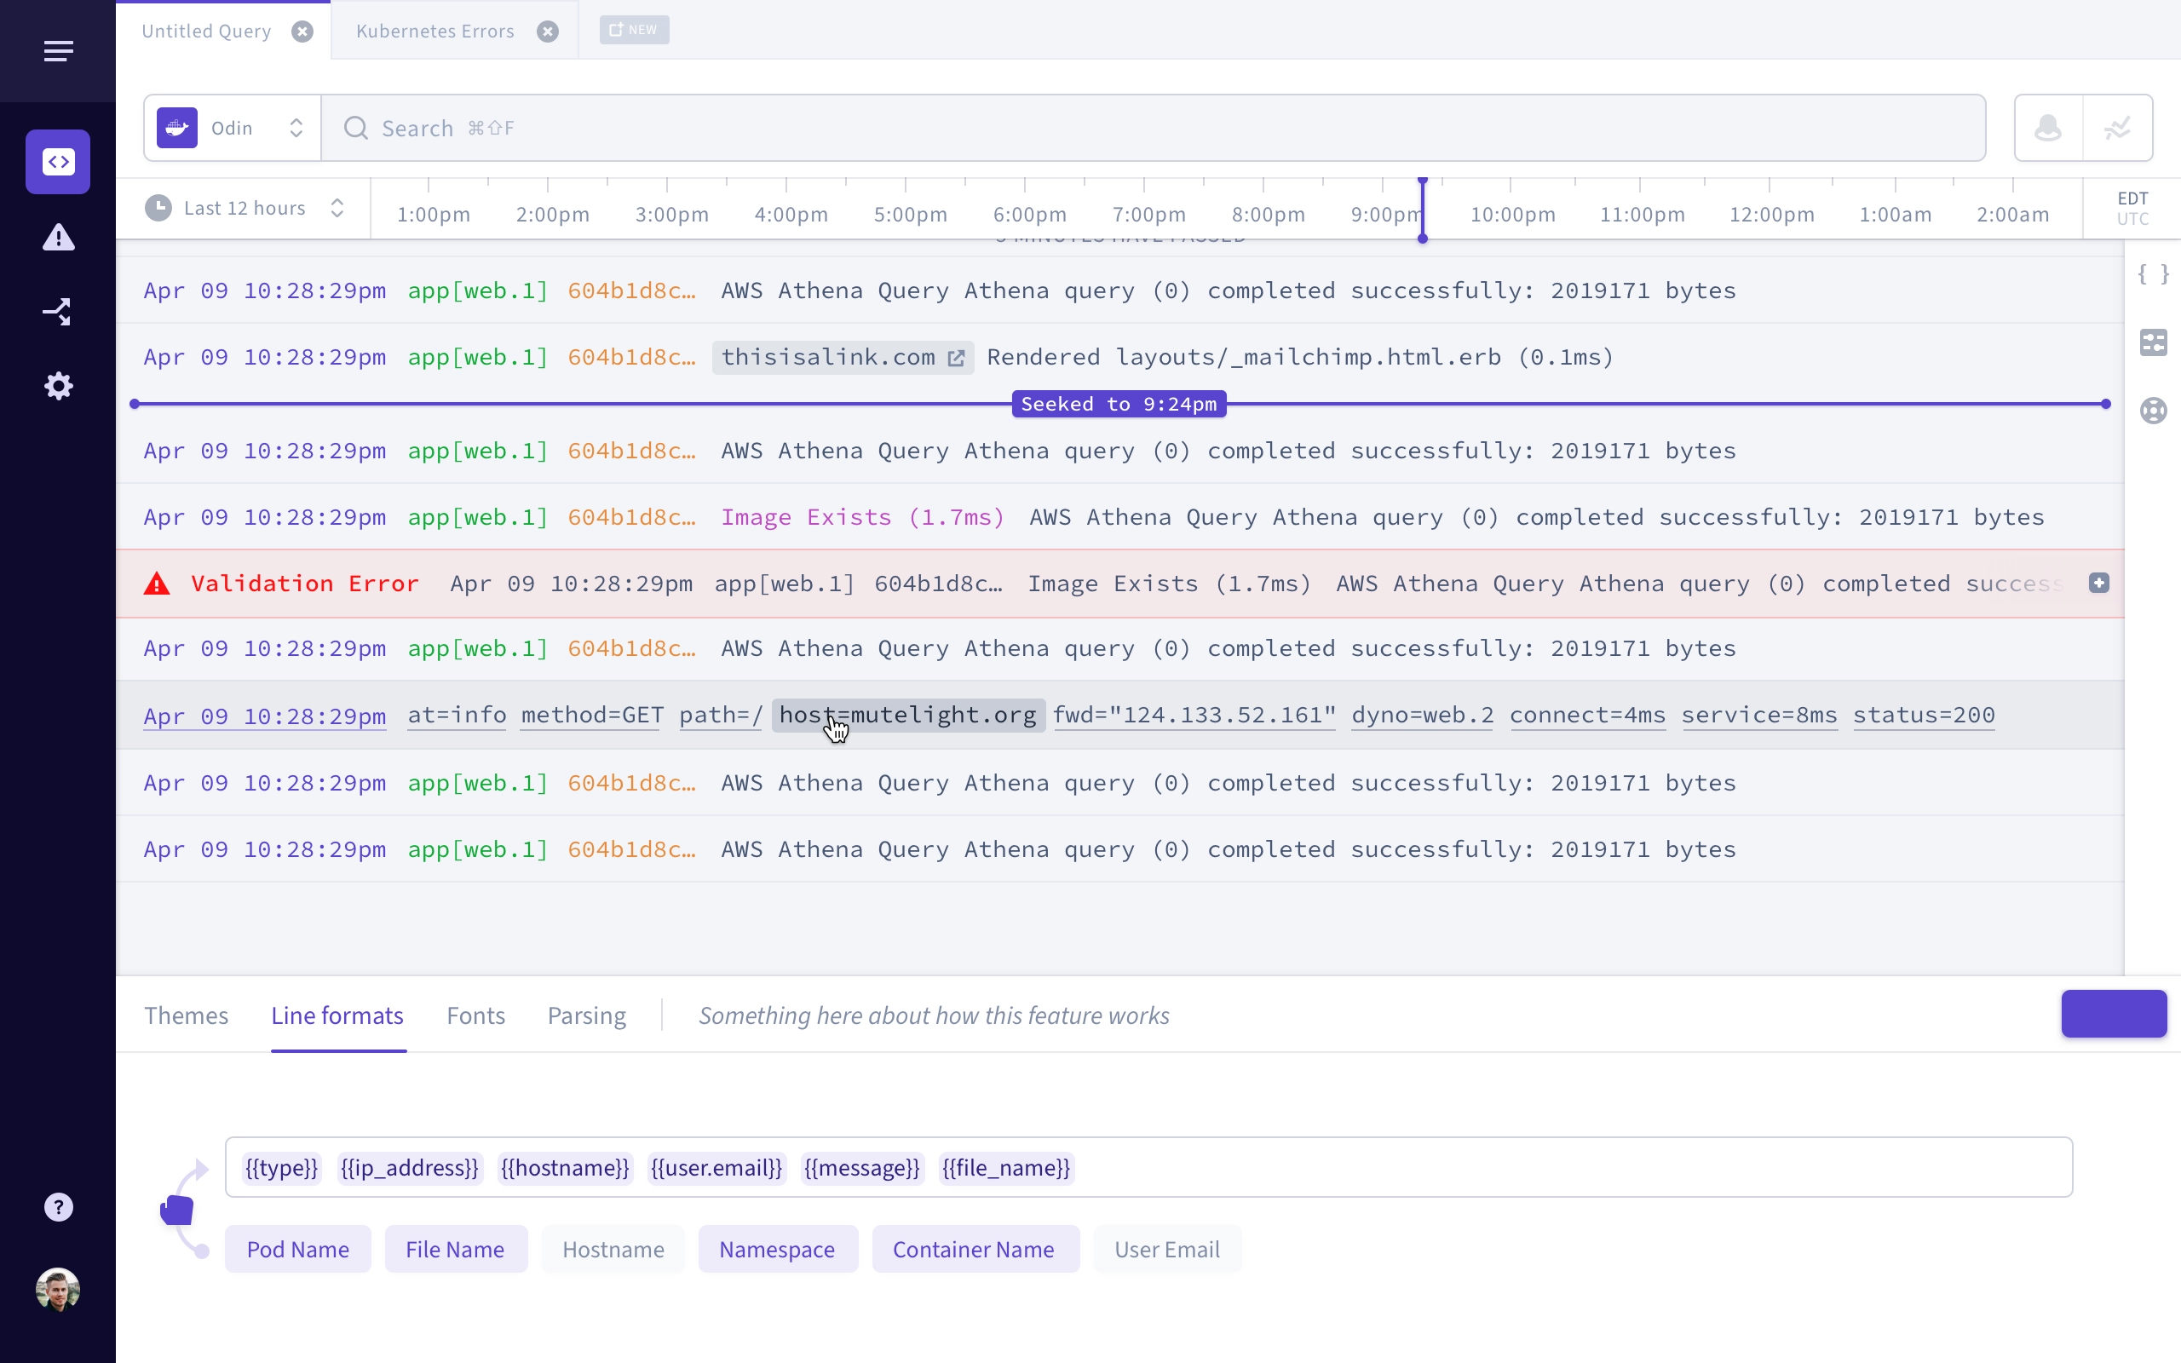2181x1363 pixels.
Task: Open the alert bell icon by search
Action: (x=2048, y=128)
